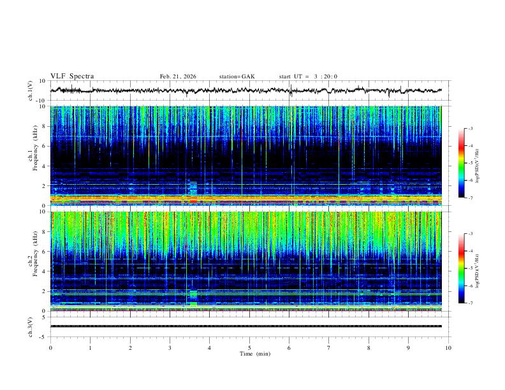
Task: Click the "-7" label on ch.2 colorbar
Action: [x=470, y=303]
